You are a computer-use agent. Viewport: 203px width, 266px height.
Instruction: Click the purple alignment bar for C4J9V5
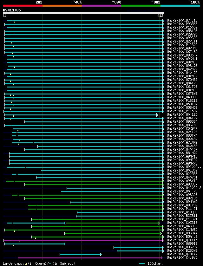pos(90,258)
